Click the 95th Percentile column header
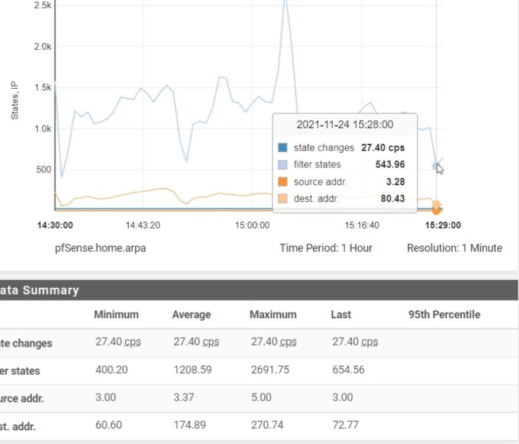The width and height of the screenshot is (519, 444). pyautogui.click(x=444, y=314)
